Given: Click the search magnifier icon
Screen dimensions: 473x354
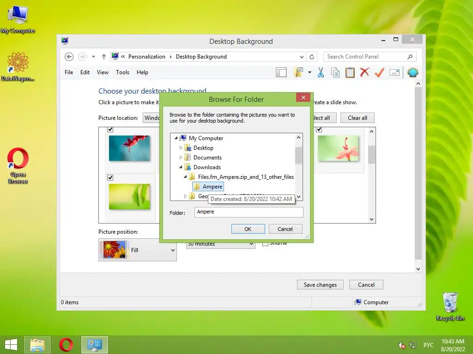Looking at the screenshot, I should 410,57.
